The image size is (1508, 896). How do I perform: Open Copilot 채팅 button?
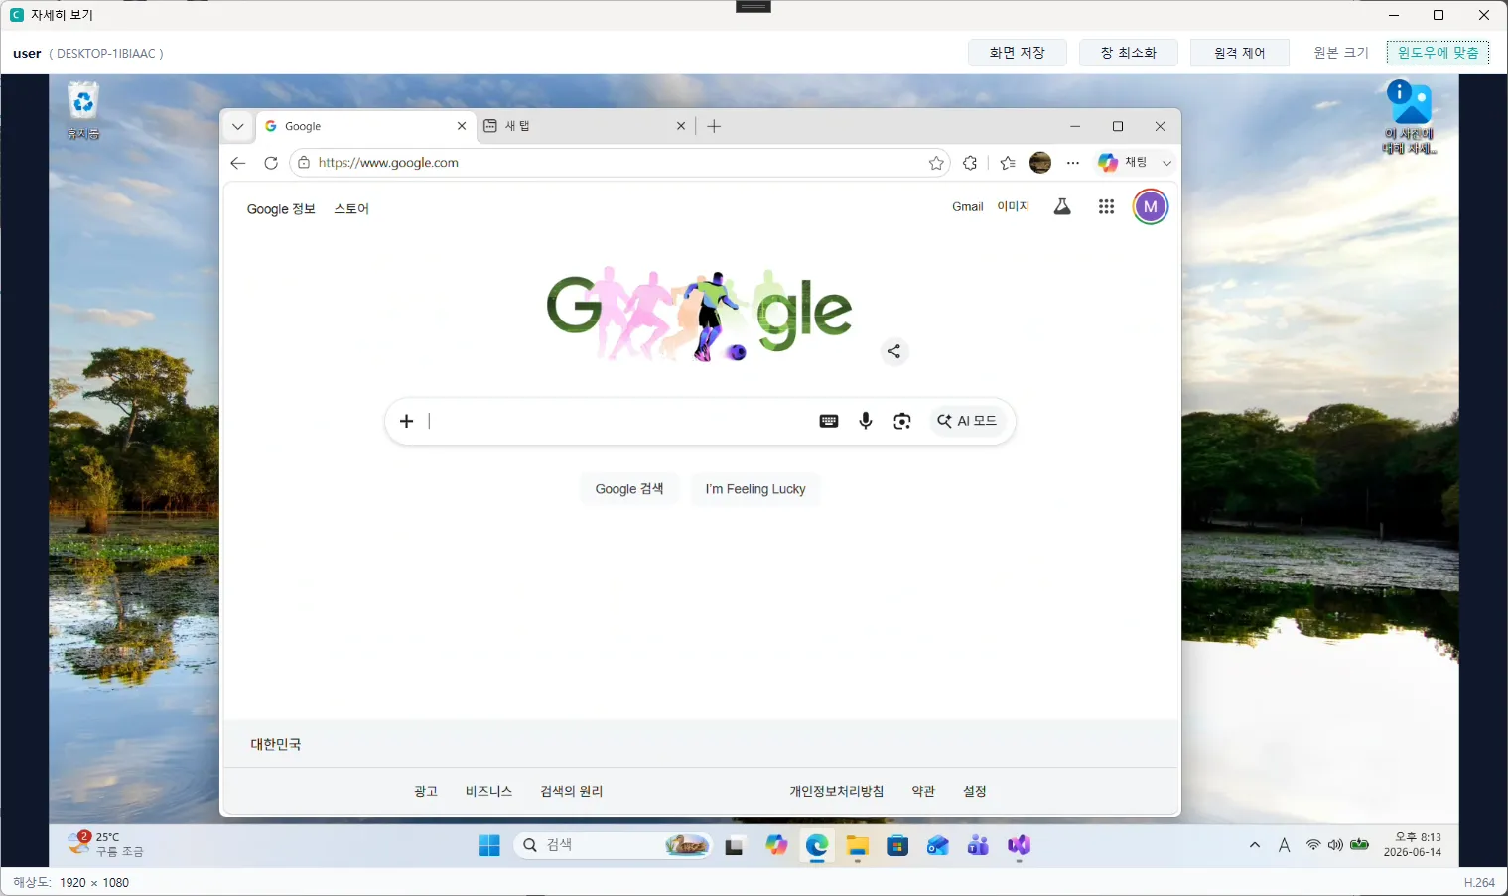pos(1124,163)
